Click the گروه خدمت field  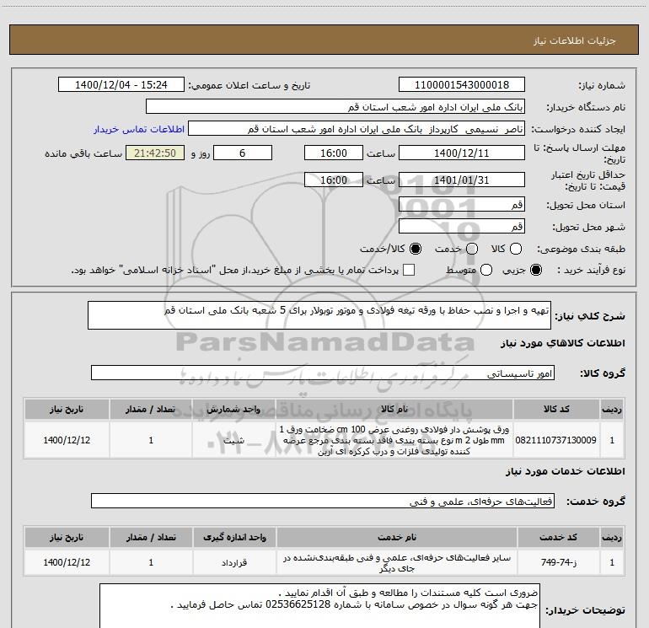tap(323, 501)
